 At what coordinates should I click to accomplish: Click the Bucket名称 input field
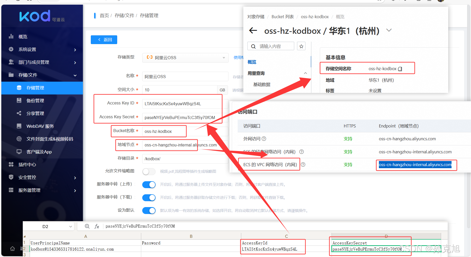[185, 131]
